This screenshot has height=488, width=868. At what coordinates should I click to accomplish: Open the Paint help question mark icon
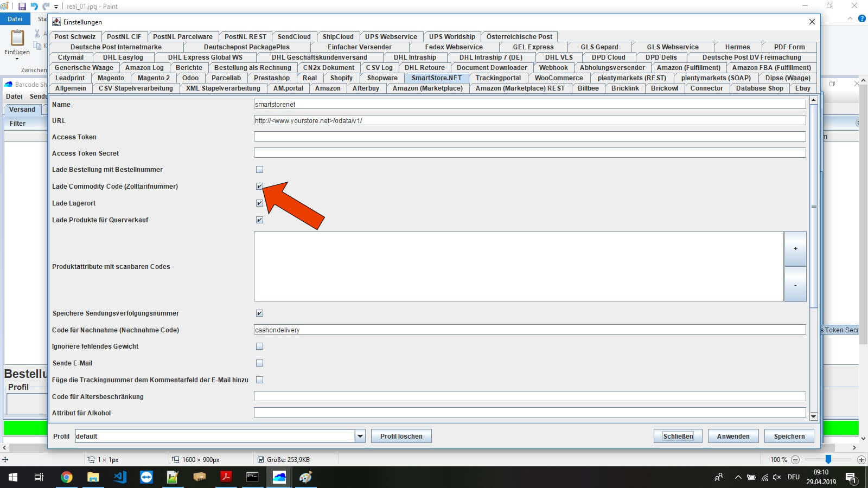[x=861, y=19]
